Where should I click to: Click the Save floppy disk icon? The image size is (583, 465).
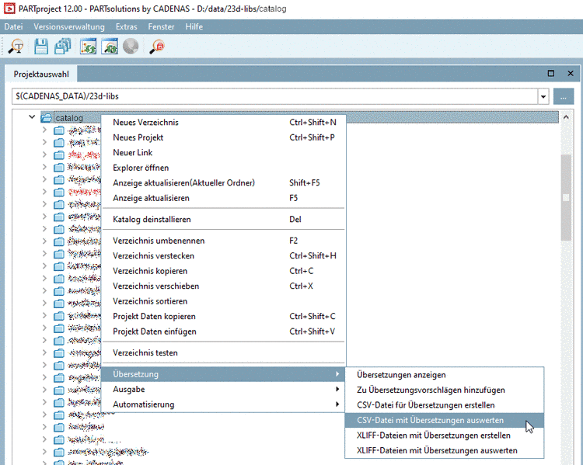41,47
